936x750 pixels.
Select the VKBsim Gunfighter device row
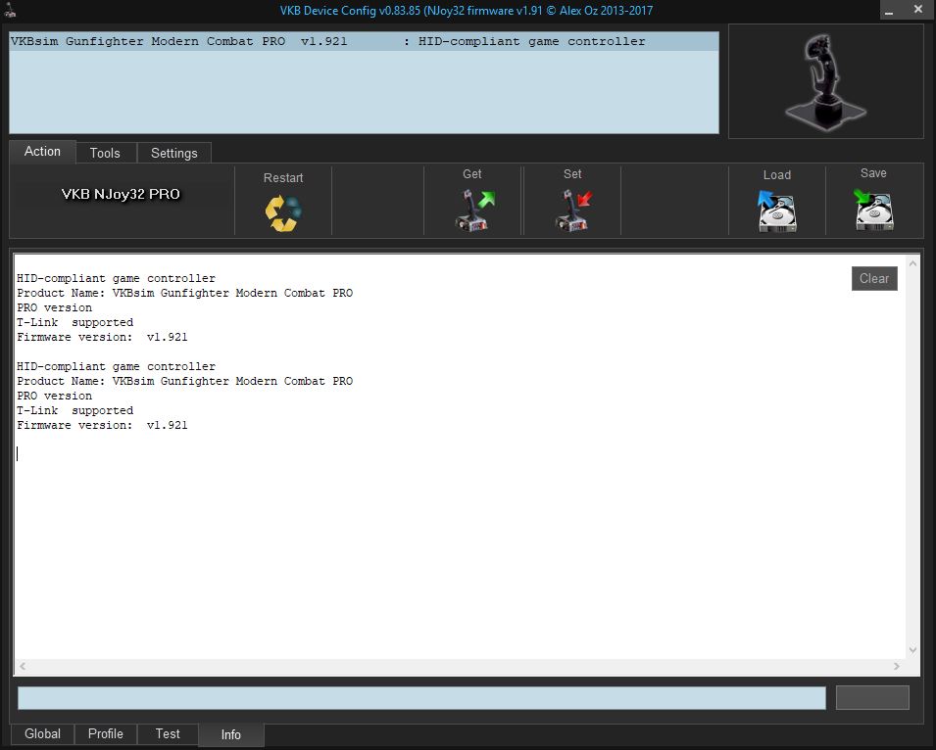(363, 42)
